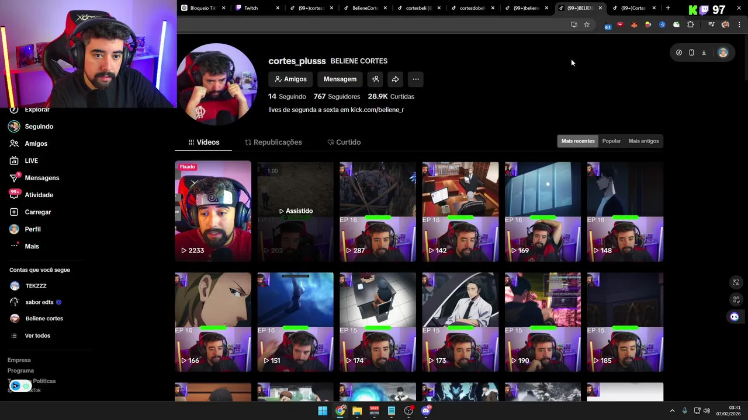Viewport: 748px width, 420px height.
Task: Click the install app icon in address bar
Action: pyautogui.click(x=574, y=24)
